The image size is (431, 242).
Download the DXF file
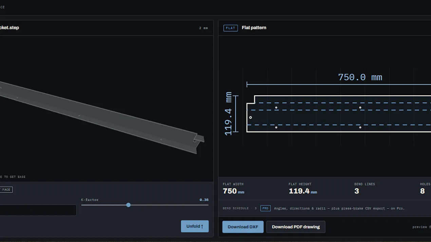[243, 227]
